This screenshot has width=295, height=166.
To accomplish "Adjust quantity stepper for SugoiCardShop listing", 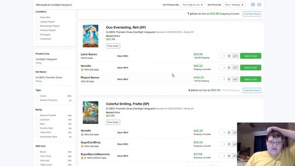I will pyautogui.click(x=229, y=144).
